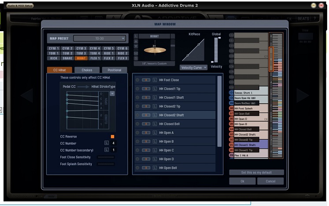Click the note 94 badge for HH Closed Bell
The width and height of the screenshot is (329, 206).
point(231,129)
